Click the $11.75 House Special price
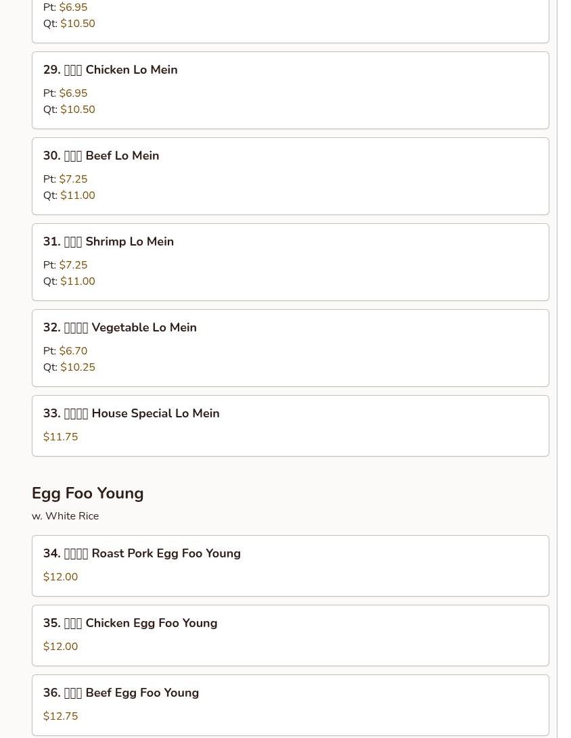This screenshot has height=738, width=571. (60, 437)
